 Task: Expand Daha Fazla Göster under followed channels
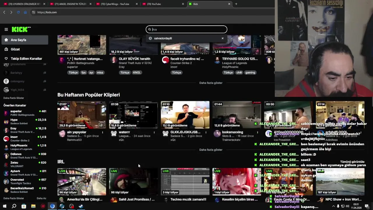(x=14, y=98)
